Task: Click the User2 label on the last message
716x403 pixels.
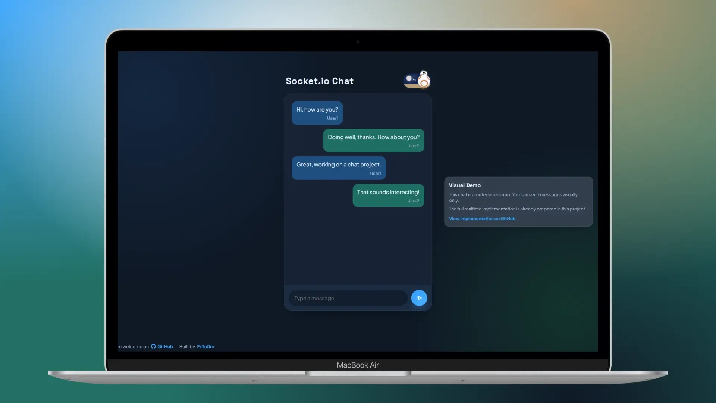Action: click(x=413, y=201)
